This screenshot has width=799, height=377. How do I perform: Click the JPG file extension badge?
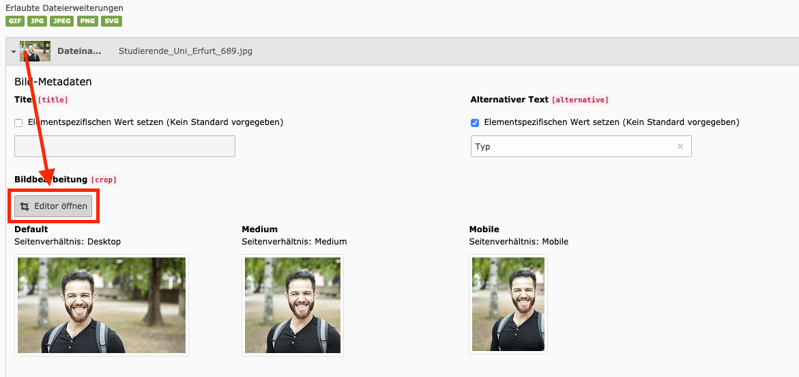click(x=37, y=21)
